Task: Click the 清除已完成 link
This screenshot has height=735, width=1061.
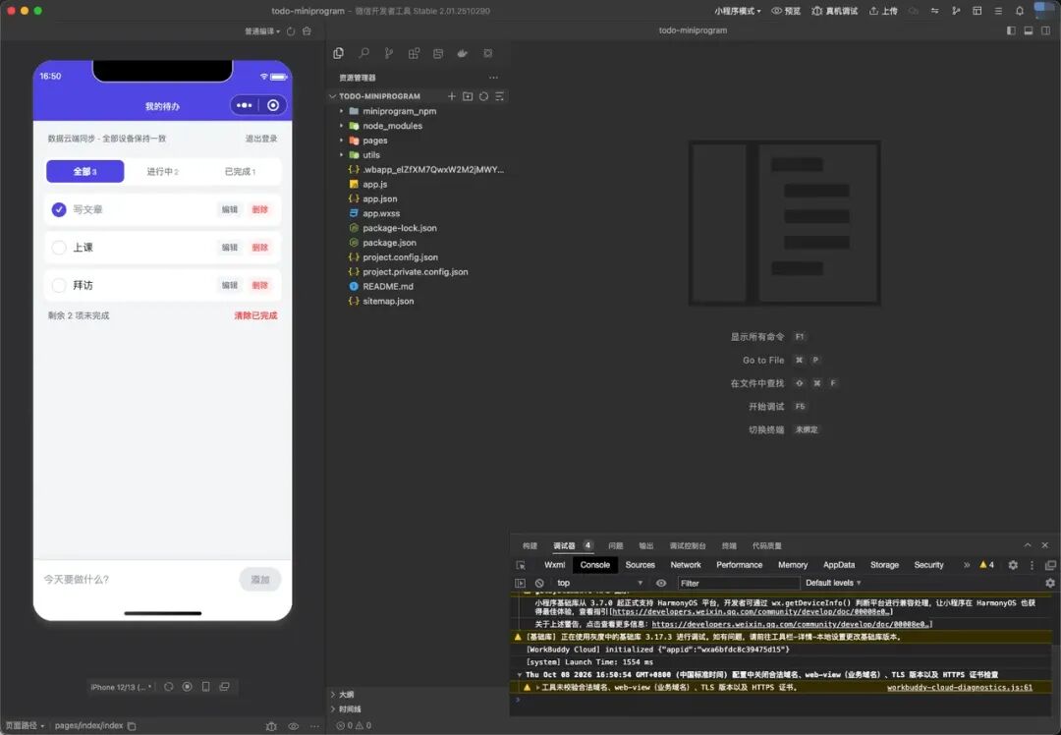Action: [x=255, y=315]
